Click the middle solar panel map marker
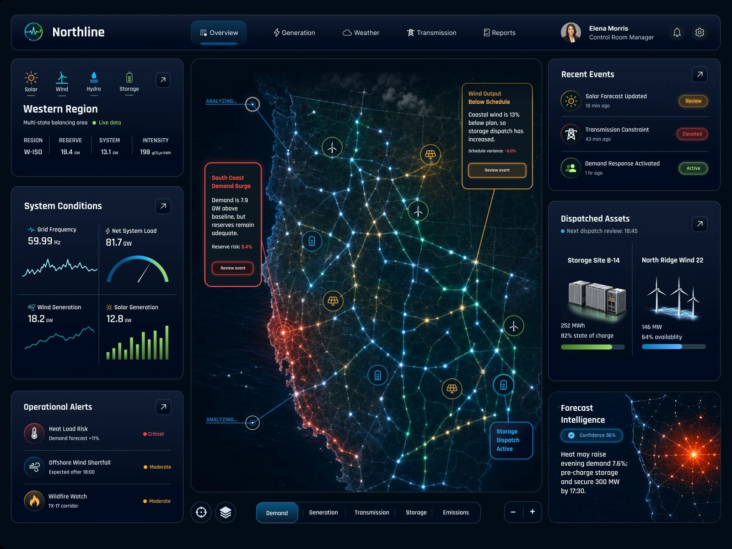 [x=333, y=301]
